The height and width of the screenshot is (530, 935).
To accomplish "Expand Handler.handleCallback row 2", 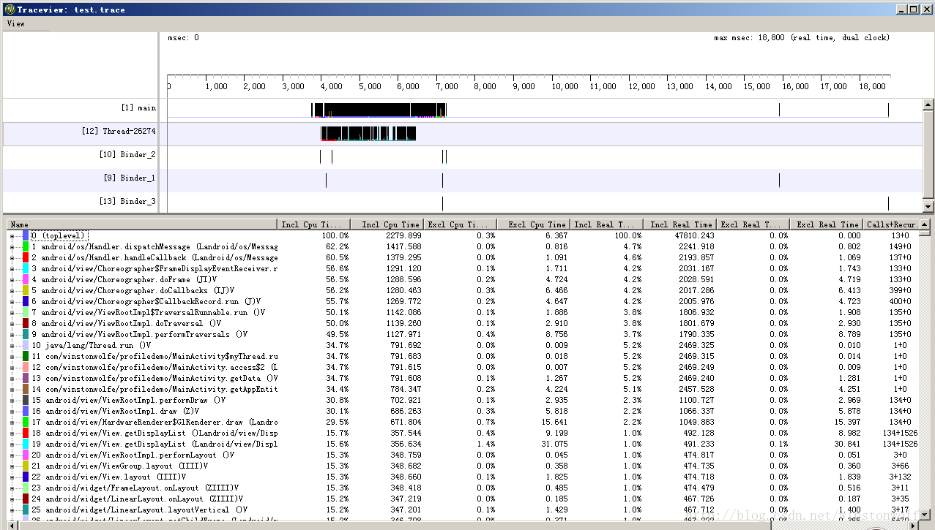I will (12, 258).
